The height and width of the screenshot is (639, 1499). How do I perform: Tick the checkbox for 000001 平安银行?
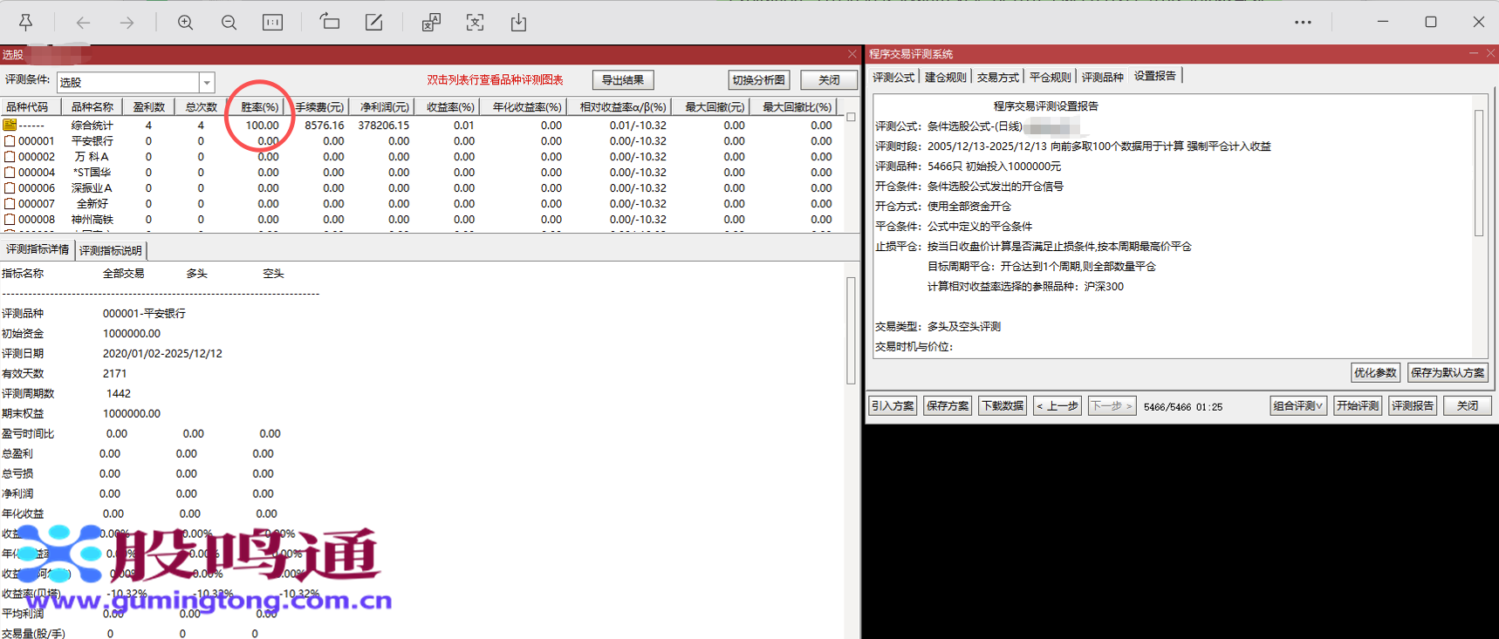coord(10,141)
